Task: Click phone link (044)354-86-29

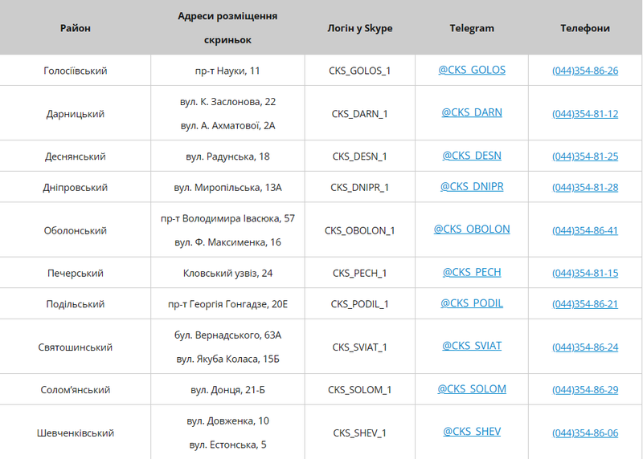Action: click(x=585, y=390)
